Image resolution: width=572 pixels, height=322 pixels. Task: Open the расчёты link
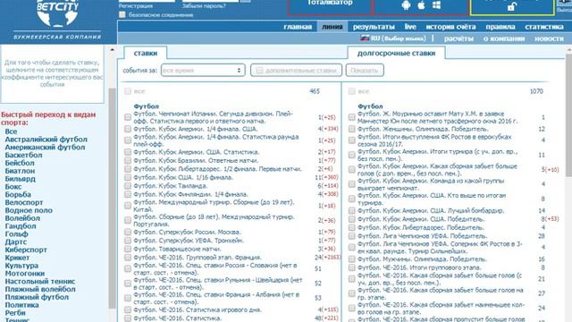[458, 38]
